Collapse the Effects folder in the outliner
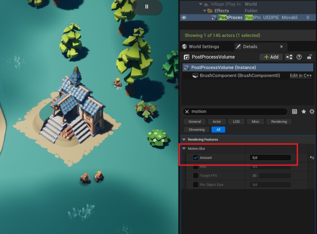Image resolution: width=317 pixels, height=234 pixels. (x=205, y=11)
